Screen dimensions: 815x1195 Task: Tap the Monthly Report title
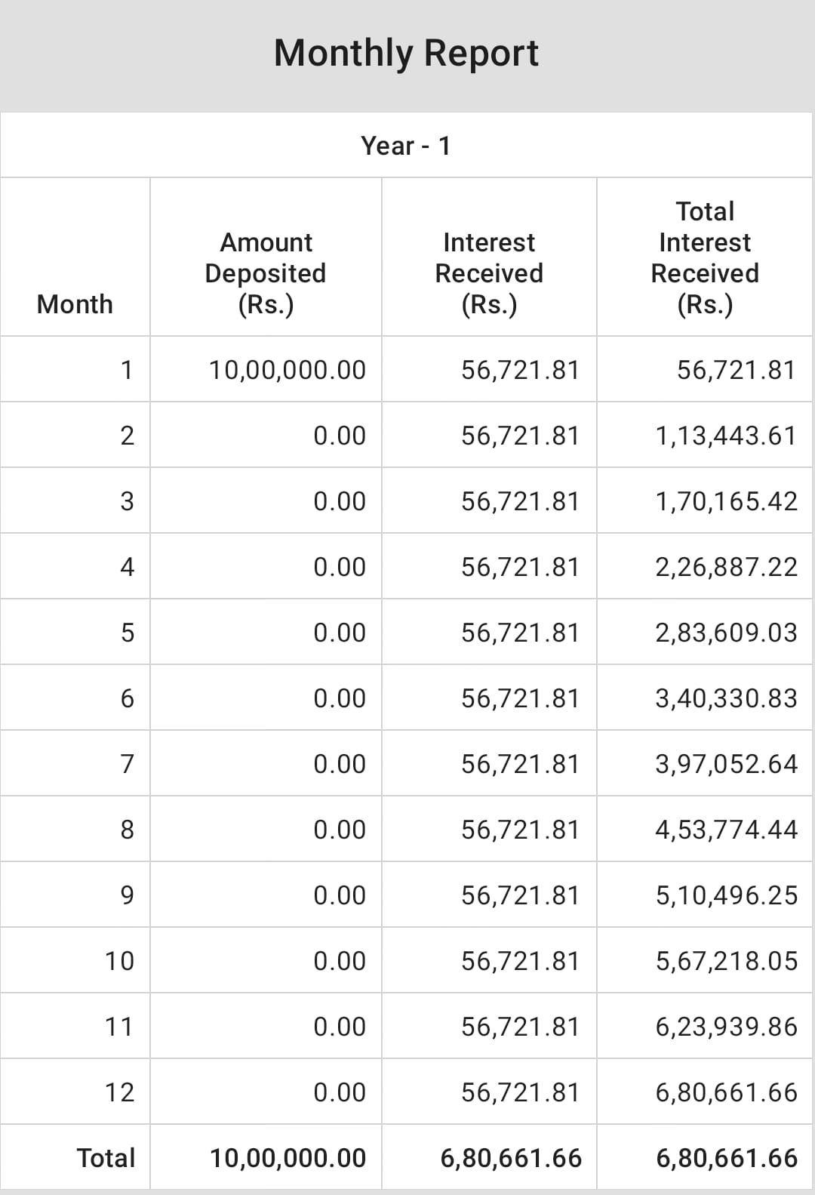pyautogui.click(x=406, y=53)
